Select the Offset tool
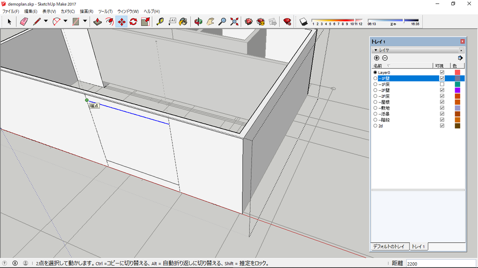 109,21
